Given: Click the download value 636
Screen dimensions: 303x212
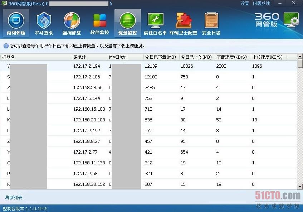Looking at the screenshot, I should 148,120.
